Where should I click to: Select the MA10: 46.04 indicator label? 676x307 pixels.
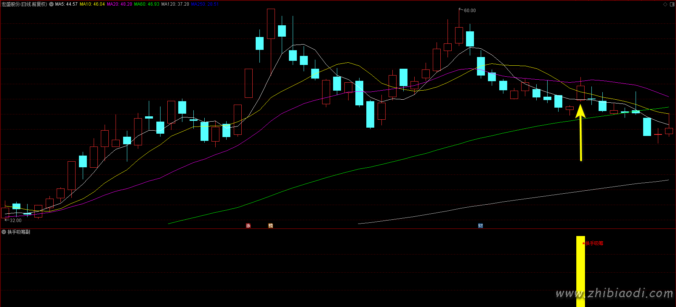click(x=92, y=4)
